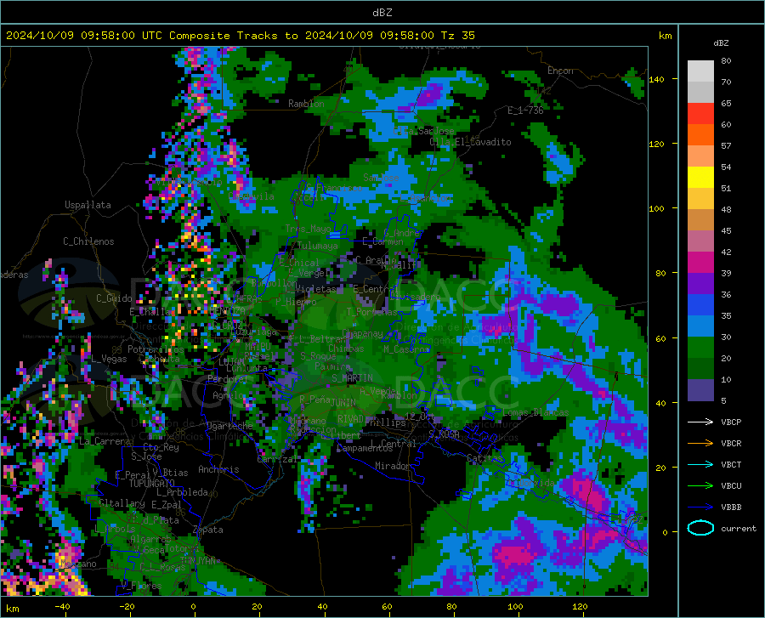This screenshot has width=765, height=618.
Task: Pick the purple swatch between 39 and 36 dBZ
Action: tap(700, 284)
